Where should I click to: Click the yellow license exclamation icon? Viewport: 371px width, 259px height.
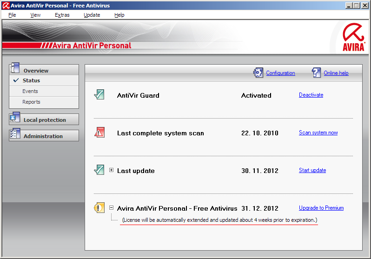point(99,208)
